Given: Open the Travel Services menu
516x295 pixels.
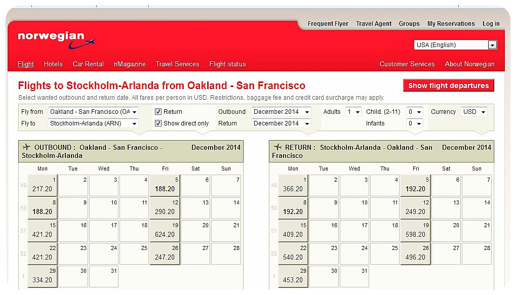Looking at the screenshot, I should click(x=177, y=64).
